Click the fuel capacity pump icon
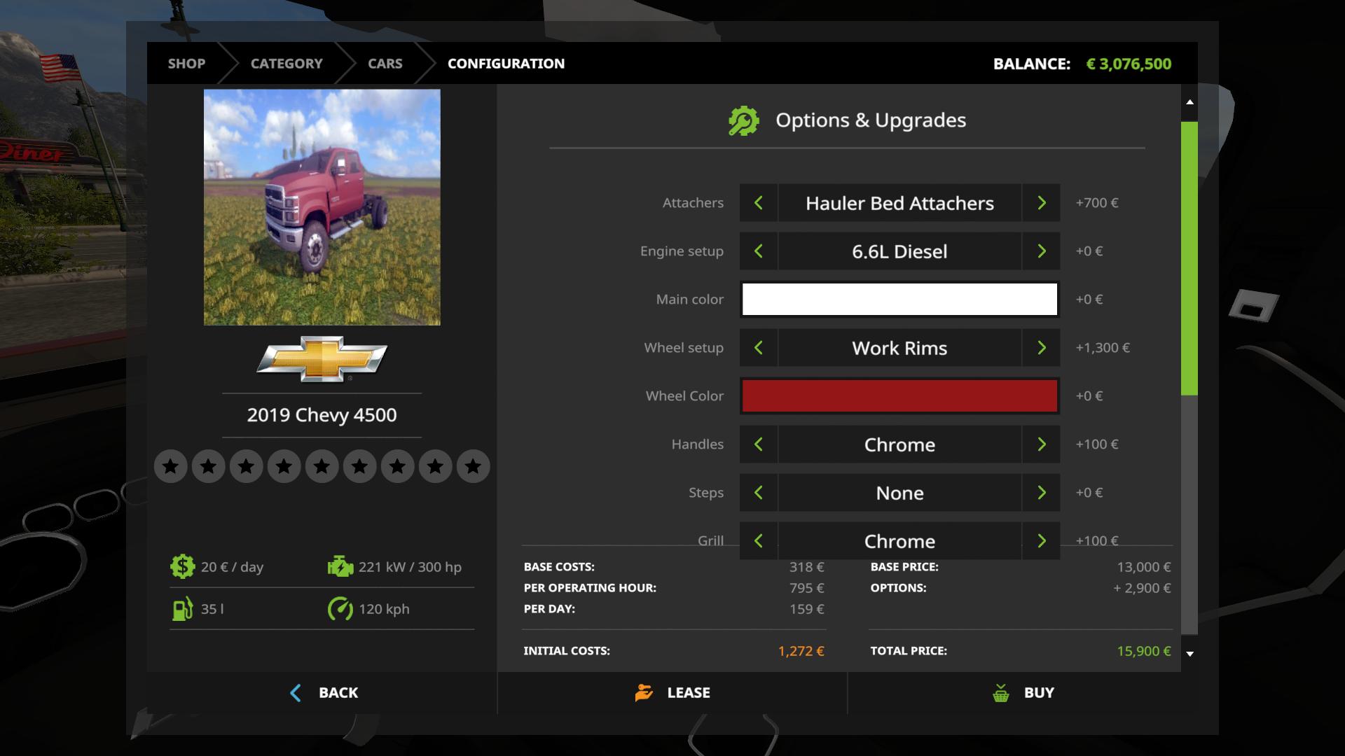 182,608
